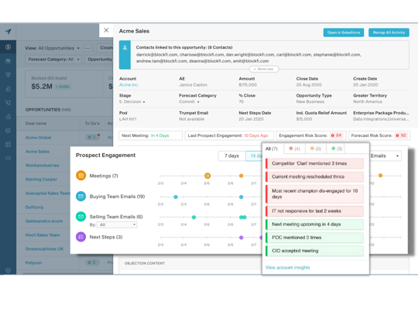Click Booked $5.2M summary card

pyautogui.click(x=64, y=84)
